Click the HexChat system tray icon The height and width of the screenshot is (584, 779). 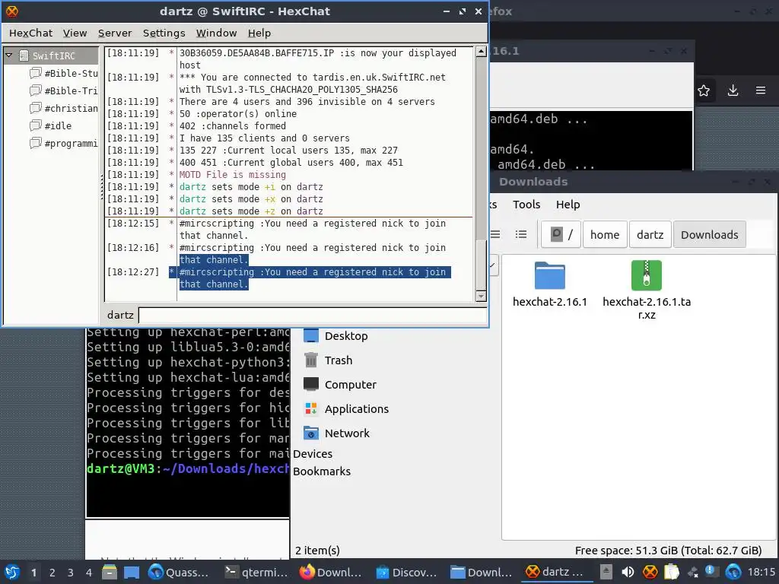pyautogui.click(x=650, y=572)
